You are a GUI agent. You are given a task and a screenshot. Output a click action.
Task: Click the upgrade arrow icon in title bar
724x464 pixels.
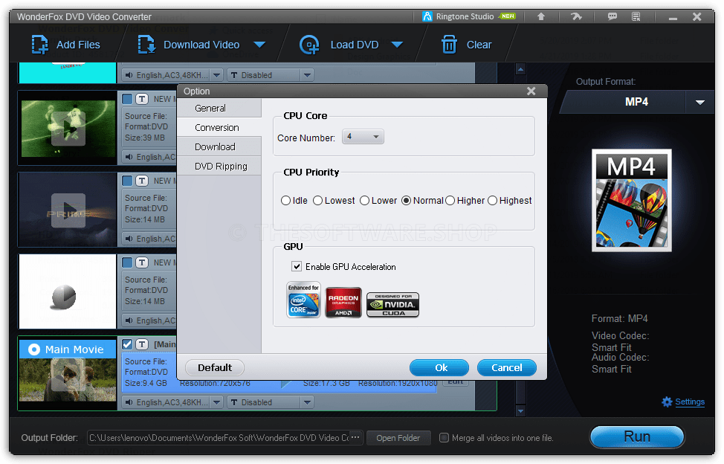pyautogui.click(x=541, y=16)
